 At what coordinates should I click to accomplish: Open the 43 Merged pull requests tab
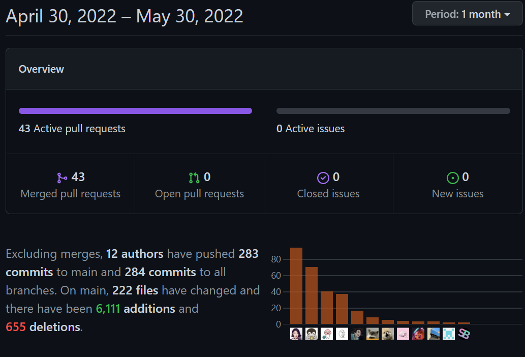point(71,186)
